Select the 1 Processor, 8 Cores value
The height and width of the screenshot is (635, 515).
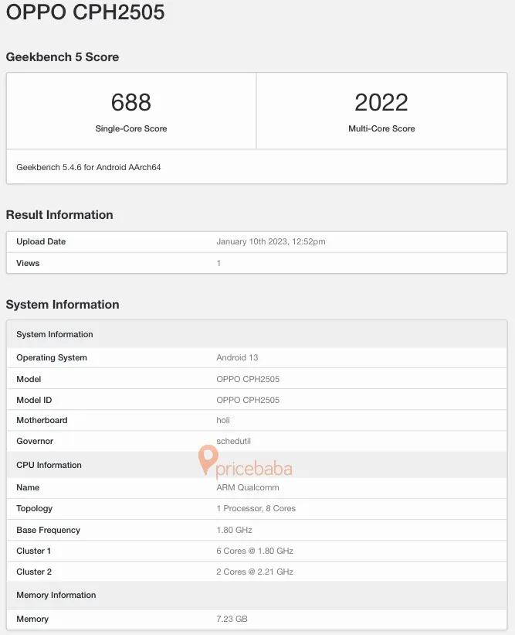tap(256, 509)
